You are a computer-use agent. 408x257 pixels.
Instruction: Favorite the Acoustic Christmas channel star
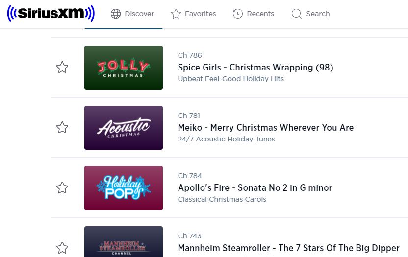(62, 128)
